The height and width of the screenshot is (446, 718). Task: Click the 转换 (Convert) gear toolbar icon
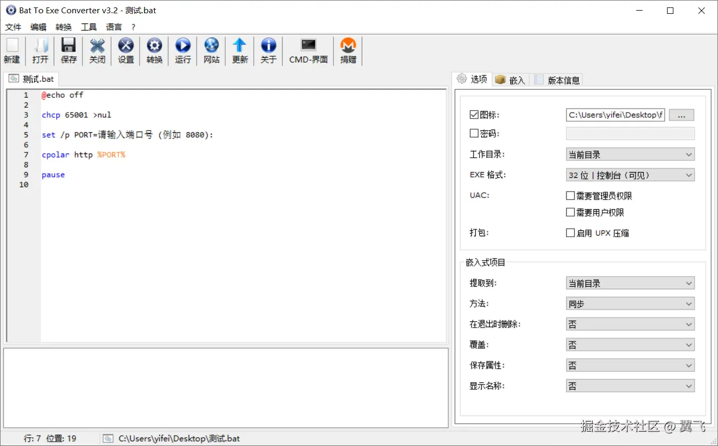(155, 51)
